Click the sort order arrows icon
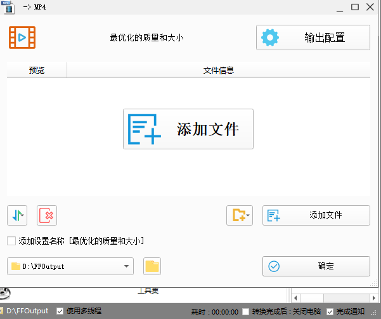Viewport: 381px width, 319px height. coord(17,215)
